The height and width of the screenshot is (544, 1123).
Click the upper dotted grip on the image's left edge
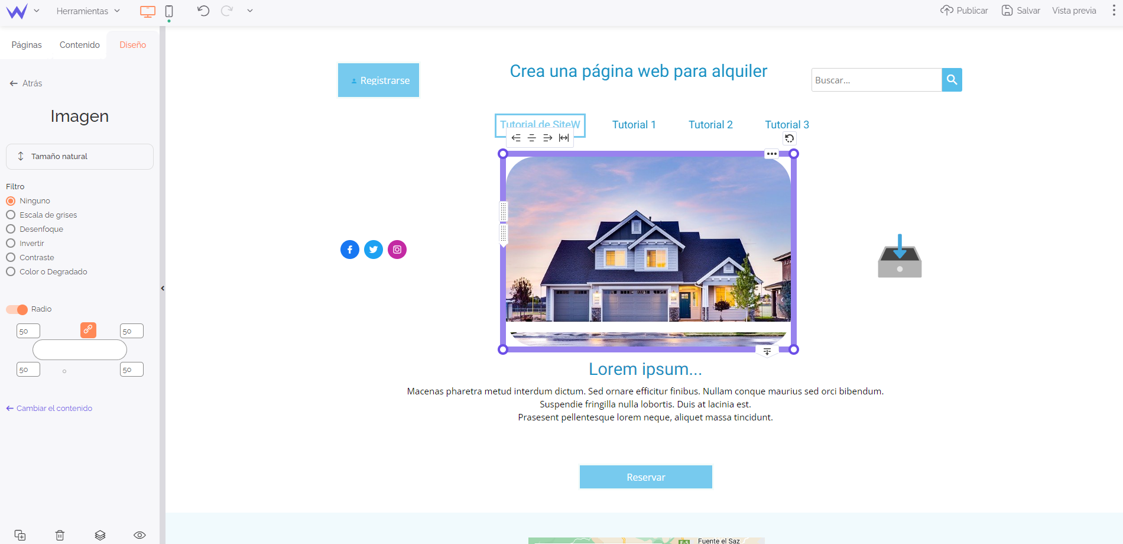[x=504, y=211]
